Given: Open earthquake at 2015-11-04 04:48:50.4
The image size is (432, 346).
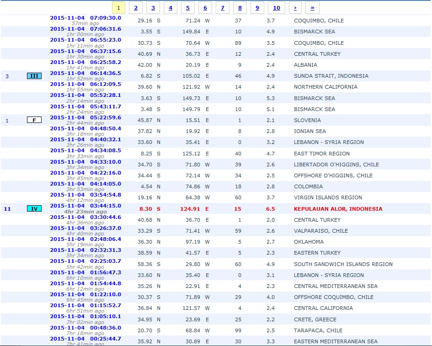Looking at the screenshot, I should point(85,128).
